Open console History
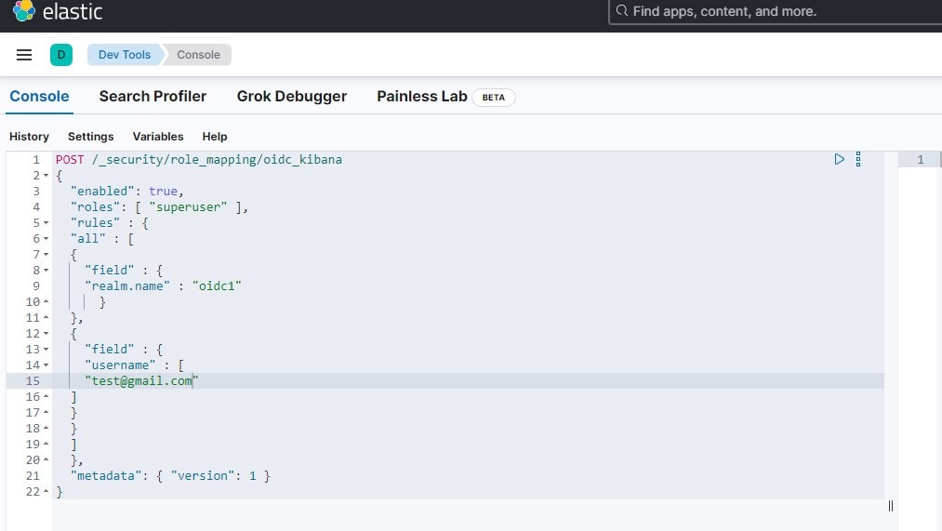Screen dimensions: 942x531 click(29, 137)
